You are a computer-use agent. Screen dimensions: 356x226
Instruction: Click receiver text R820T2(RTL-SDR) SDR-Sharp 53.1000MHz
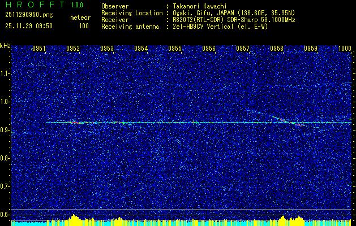point(234,20)
